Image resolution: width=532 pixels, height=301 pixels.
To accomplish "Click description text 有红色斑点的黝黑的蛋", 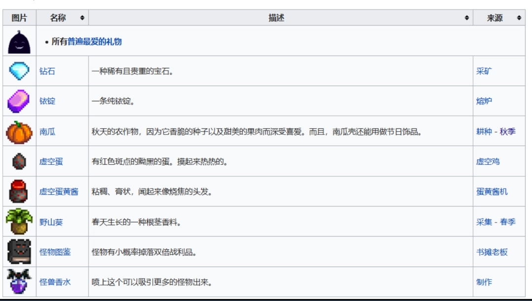I will tap(130, 161).
